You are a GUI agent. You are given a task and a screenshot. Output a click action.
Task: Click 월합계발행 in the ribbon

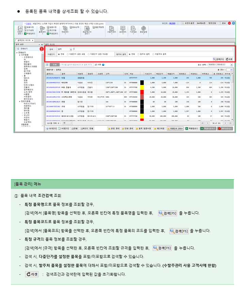pyautogui.click(x=98, y=27)
